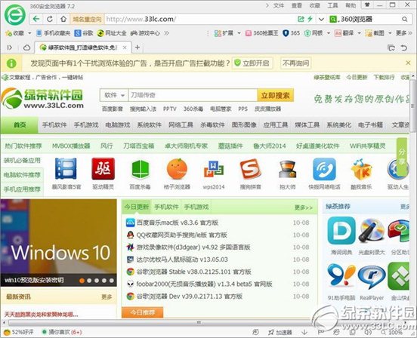Switch to the 手机游戏 tab in updates panel

click(x=196, y=207)
